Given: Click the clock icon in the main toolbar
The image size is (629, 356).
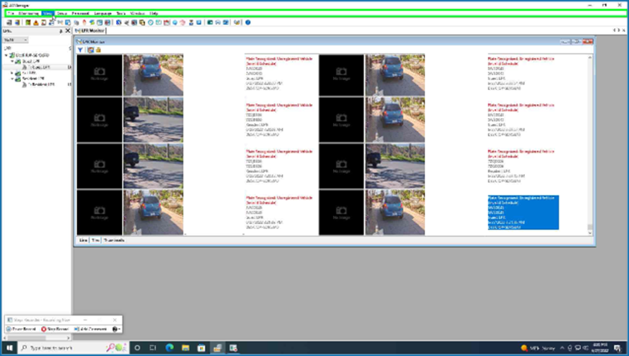Looking at the screenshot, I should pos(151,22).
